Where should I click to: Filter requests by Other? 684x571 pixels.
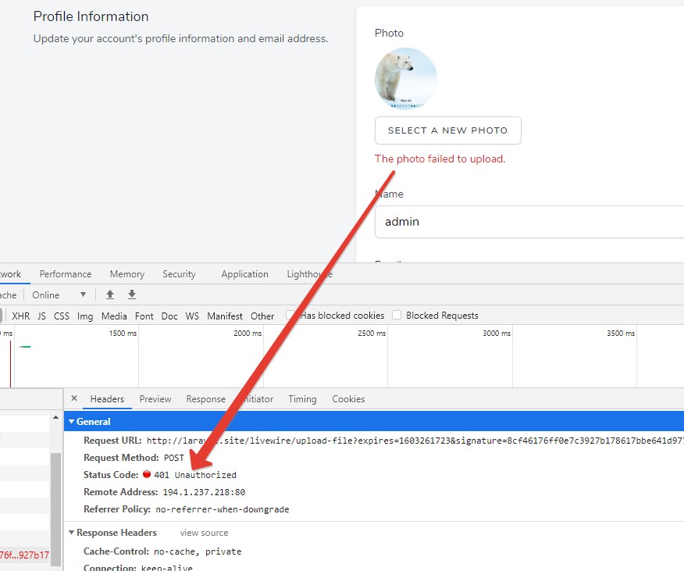(262, 316)
